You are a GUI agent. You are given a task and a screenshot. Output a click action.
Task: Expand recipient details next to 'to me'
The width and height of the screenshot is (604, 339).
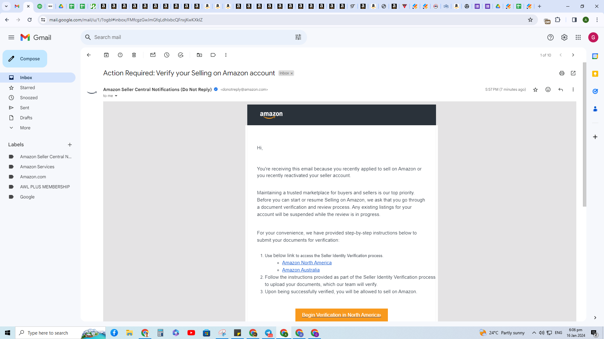[x=116, y=96]
